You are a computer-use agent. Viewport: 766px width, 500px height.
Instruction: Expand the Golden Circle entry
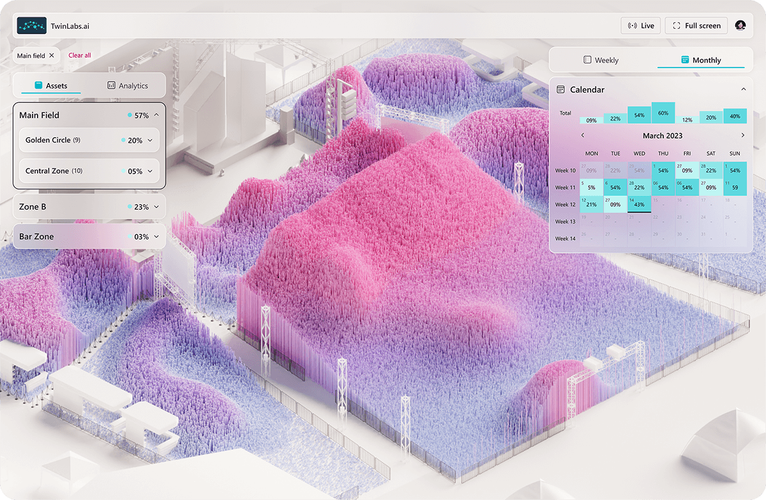pyautogui.click(x=152, y=140)
